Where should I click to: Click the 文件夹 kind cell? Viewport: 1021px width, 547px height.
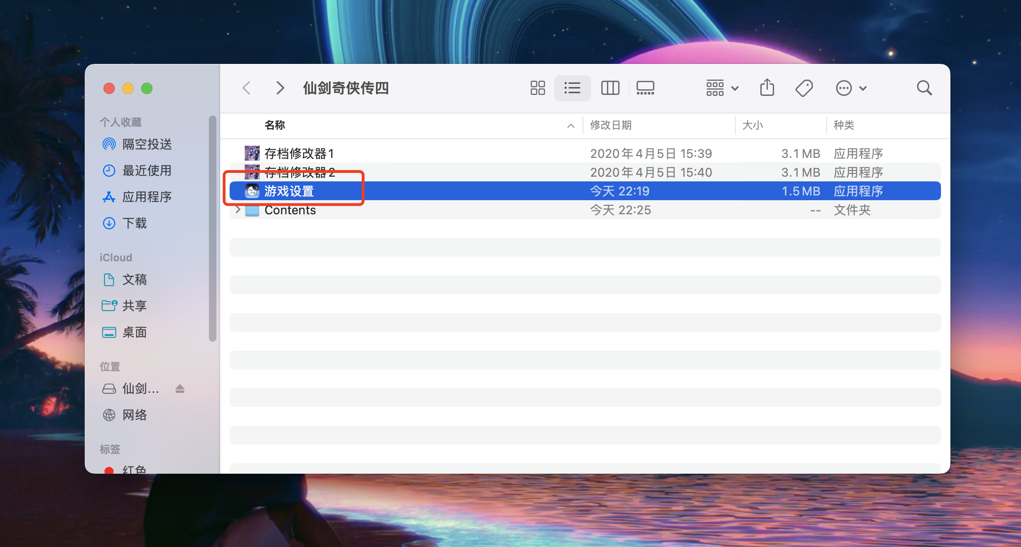852,210
